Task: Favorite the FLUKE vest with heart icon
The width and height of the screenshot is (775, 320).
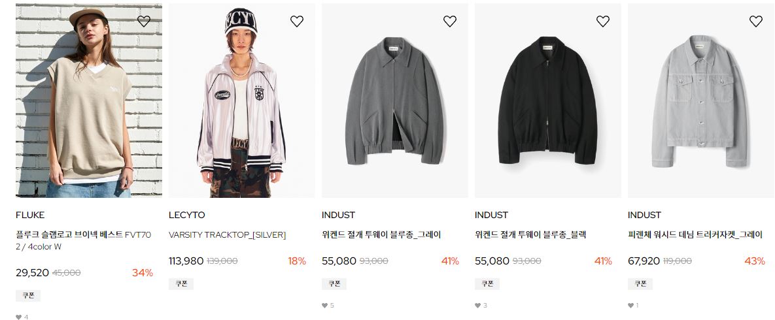Action: pyautogui.click(x=144, y=22)
